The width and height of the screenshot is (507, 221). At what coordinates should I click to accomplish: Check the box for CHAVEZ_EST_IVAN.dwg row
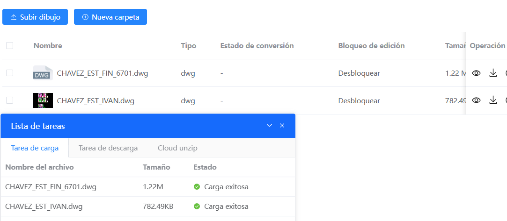tap(10, 100)
